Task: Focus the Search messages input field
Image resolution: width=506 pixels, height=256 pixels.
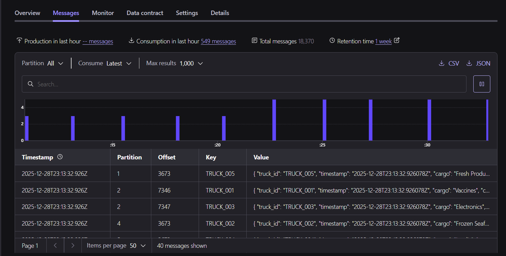Action: pos(244,84)
